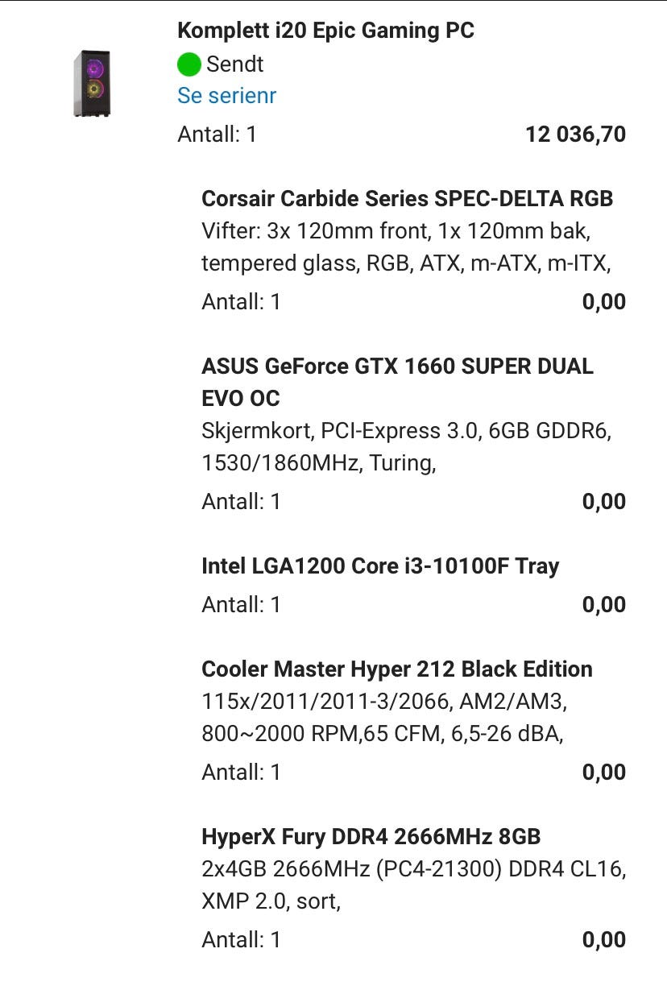Click the Cooler Master socket compatibility description
Image resolution: width=667 pixels, height=986 pixels.
point(383,718)
